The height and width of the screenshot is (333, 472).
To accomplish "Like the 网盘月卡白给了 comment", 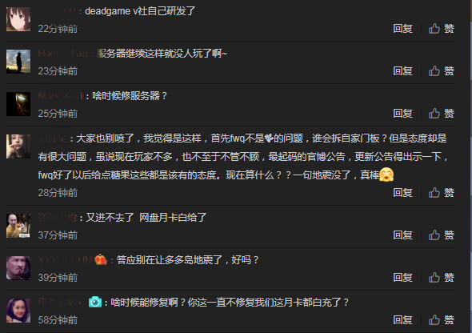I will tap(442, 235).
